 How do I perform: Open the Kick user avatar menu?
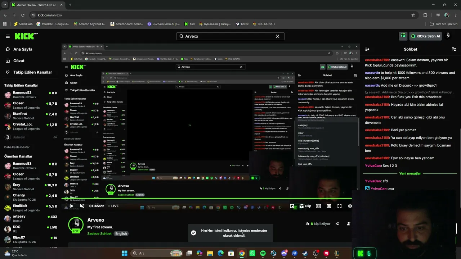tap(448, 36)
